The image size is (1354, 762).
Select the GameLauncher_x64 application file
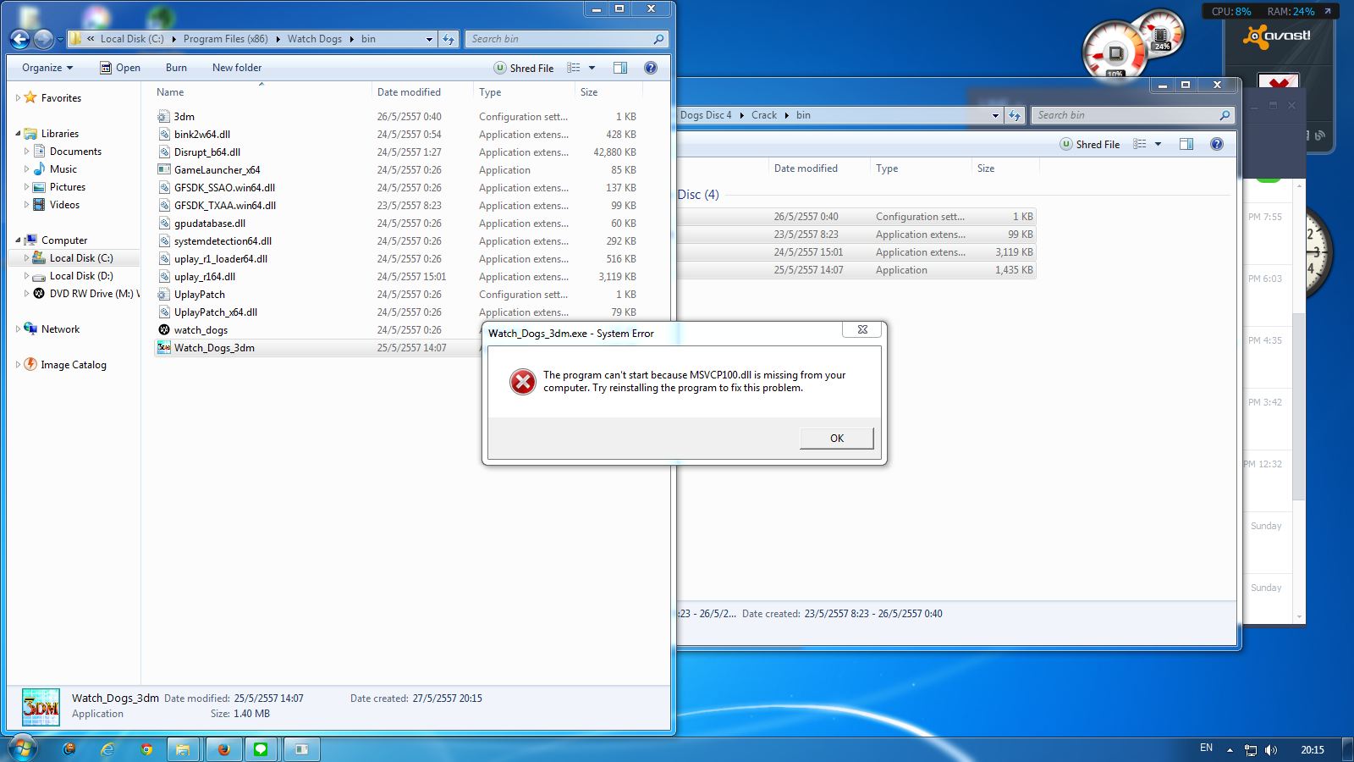(x=217, y=170)
